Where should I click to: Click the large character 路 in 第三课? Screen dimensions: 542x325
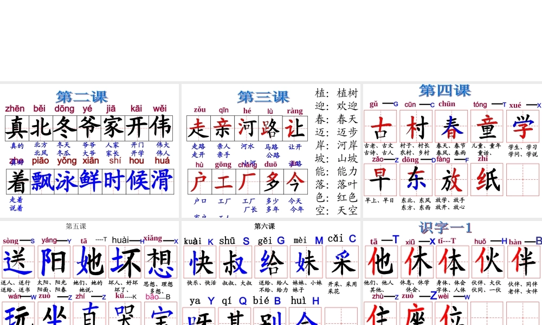tap(270, 128)
